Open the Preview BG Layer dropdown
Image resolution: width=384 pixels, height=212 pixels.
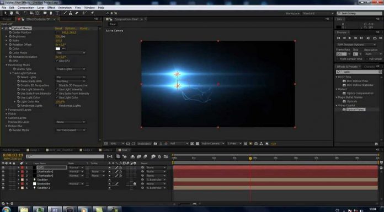coord(71,122)
